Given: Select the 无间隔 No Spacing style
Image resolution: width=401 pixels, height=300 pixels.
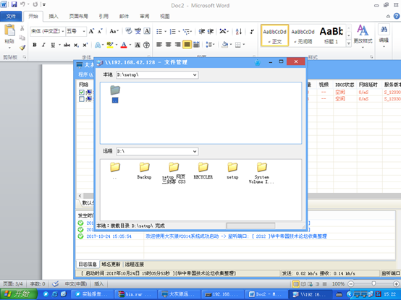Looking at the screenshot, I should click(303, 35).
